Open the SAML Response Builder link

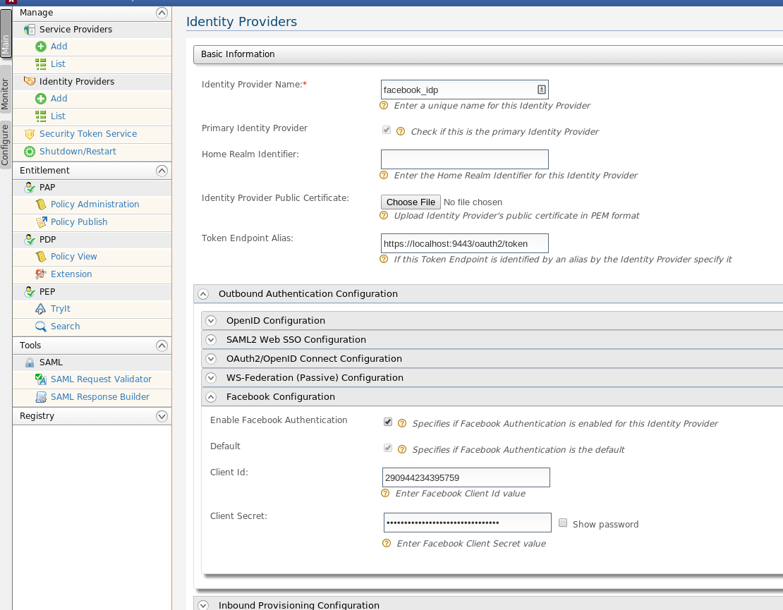click(x=100, y=397)
